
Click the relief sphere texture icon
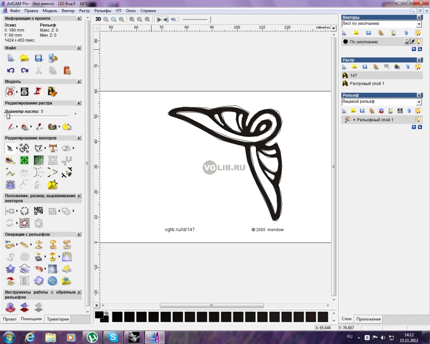[53, 281]
